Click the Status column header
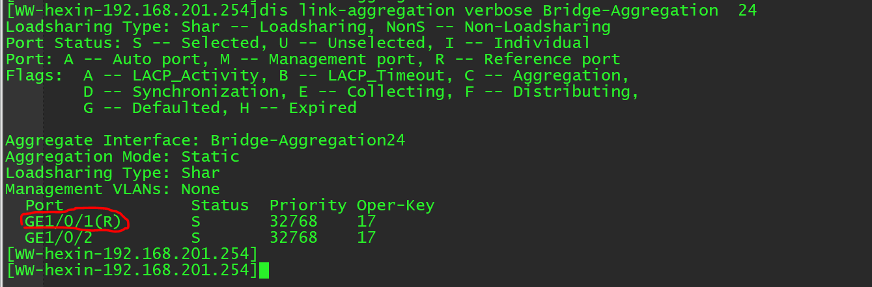This screenshot has height=287, width=872. [x=219, y=205]
